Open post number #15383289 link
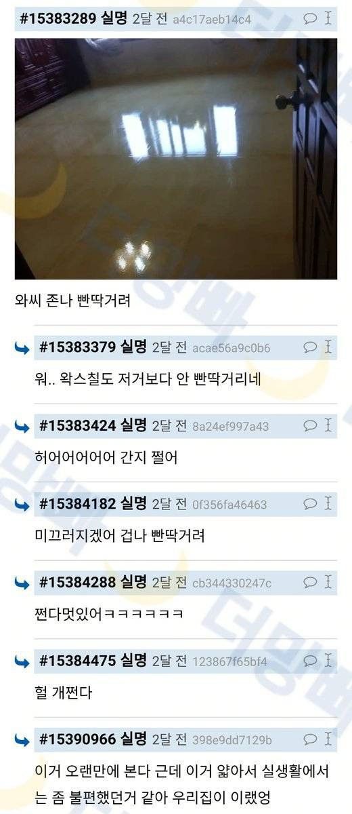 tap(58, 19)
